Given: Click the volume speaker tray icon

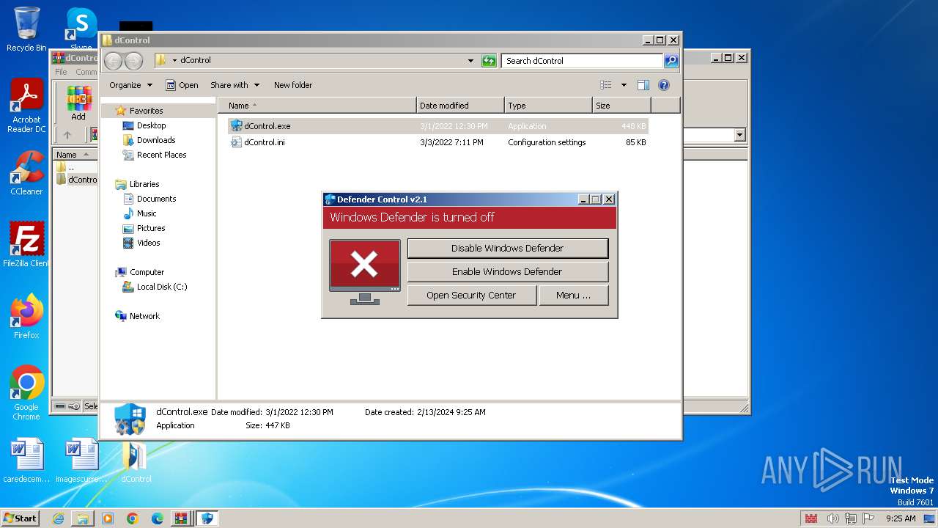Looking at the screenshot, I should (x=832, y=518).
